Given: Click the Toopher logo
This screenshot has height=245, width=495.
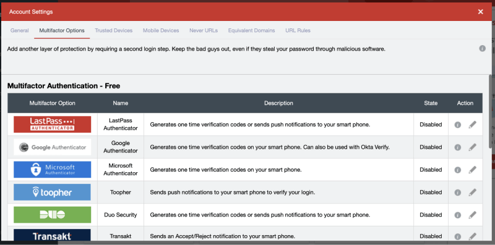Looking at the screenshot, I should pos(53,192).
